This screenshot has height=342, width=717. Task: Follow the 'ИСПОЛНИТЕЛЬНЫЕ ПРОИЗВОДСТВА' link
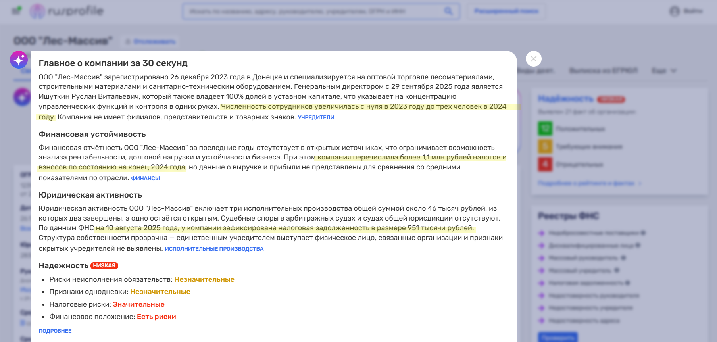(x=214, y=249)
